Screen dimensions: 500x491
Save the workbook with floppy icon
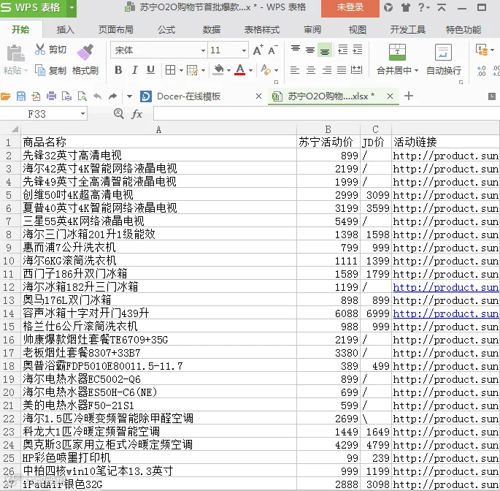tap(20, 96)
